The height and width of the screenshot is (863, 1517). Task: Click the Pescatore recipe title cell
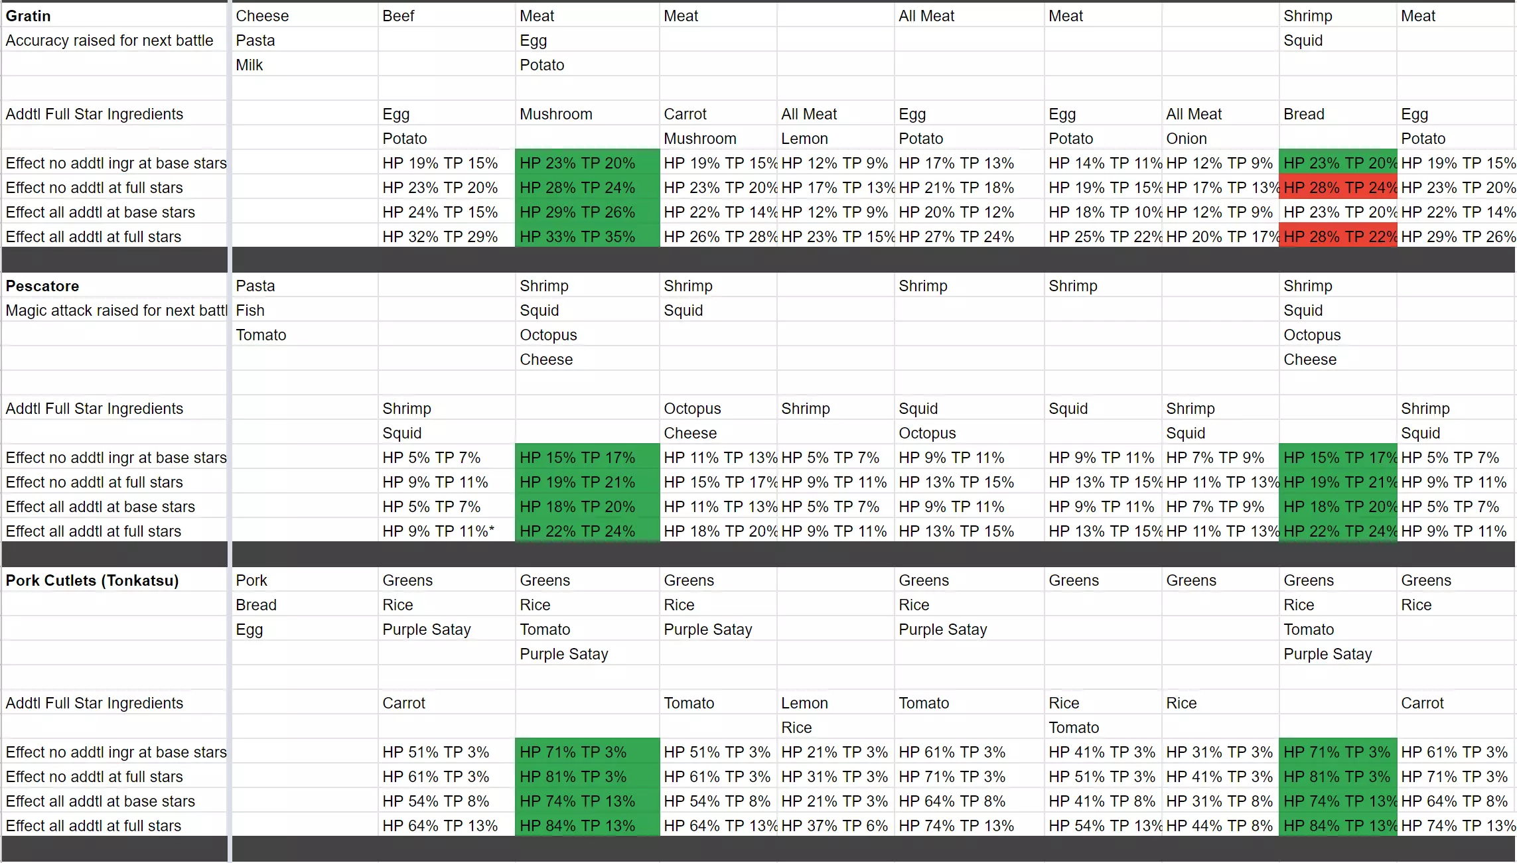click(x=42, y=286)
